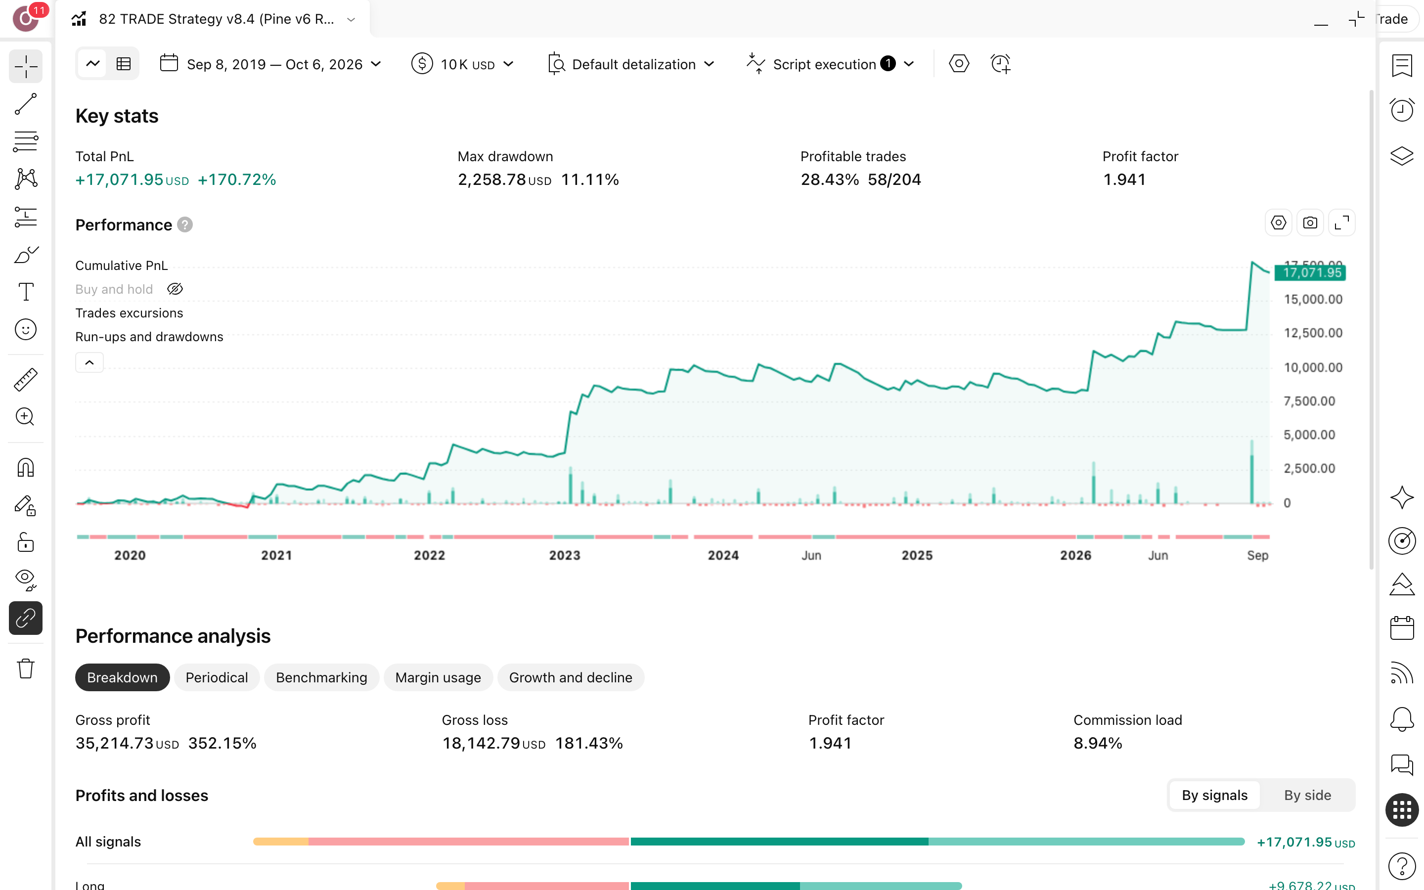Image resolution: width=1424 pixels, height=890 pixels.
Task: Select the brush drawing tool
Action: click(x=26, y=254)
